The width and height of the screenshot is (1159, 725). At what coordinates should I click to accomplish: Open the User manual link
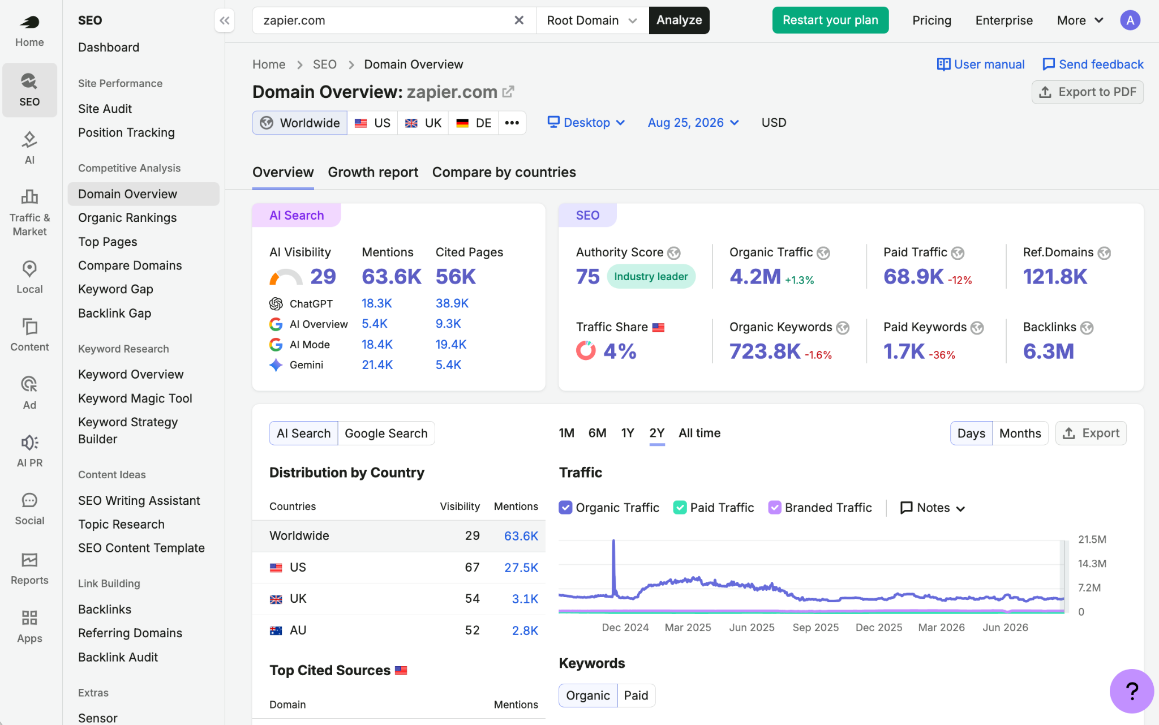[x=981, y=65]
